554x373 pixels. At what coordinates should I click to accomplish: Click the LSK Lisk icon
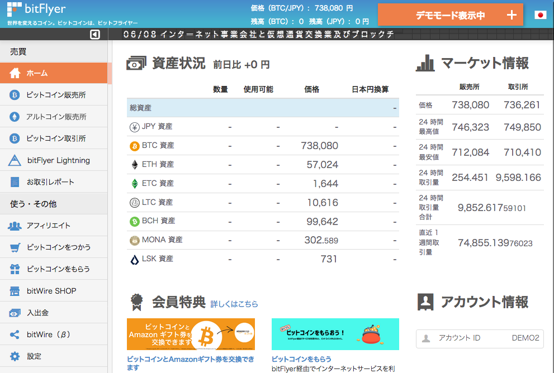pyautogui.click(x=135, y=260)
